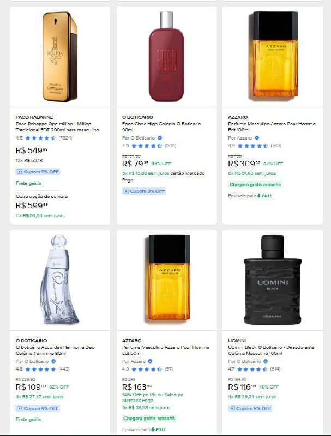The image size is (331, 436).
Task: Click star rating of Paco Rabanne perfume
Action: click(40, 138)
